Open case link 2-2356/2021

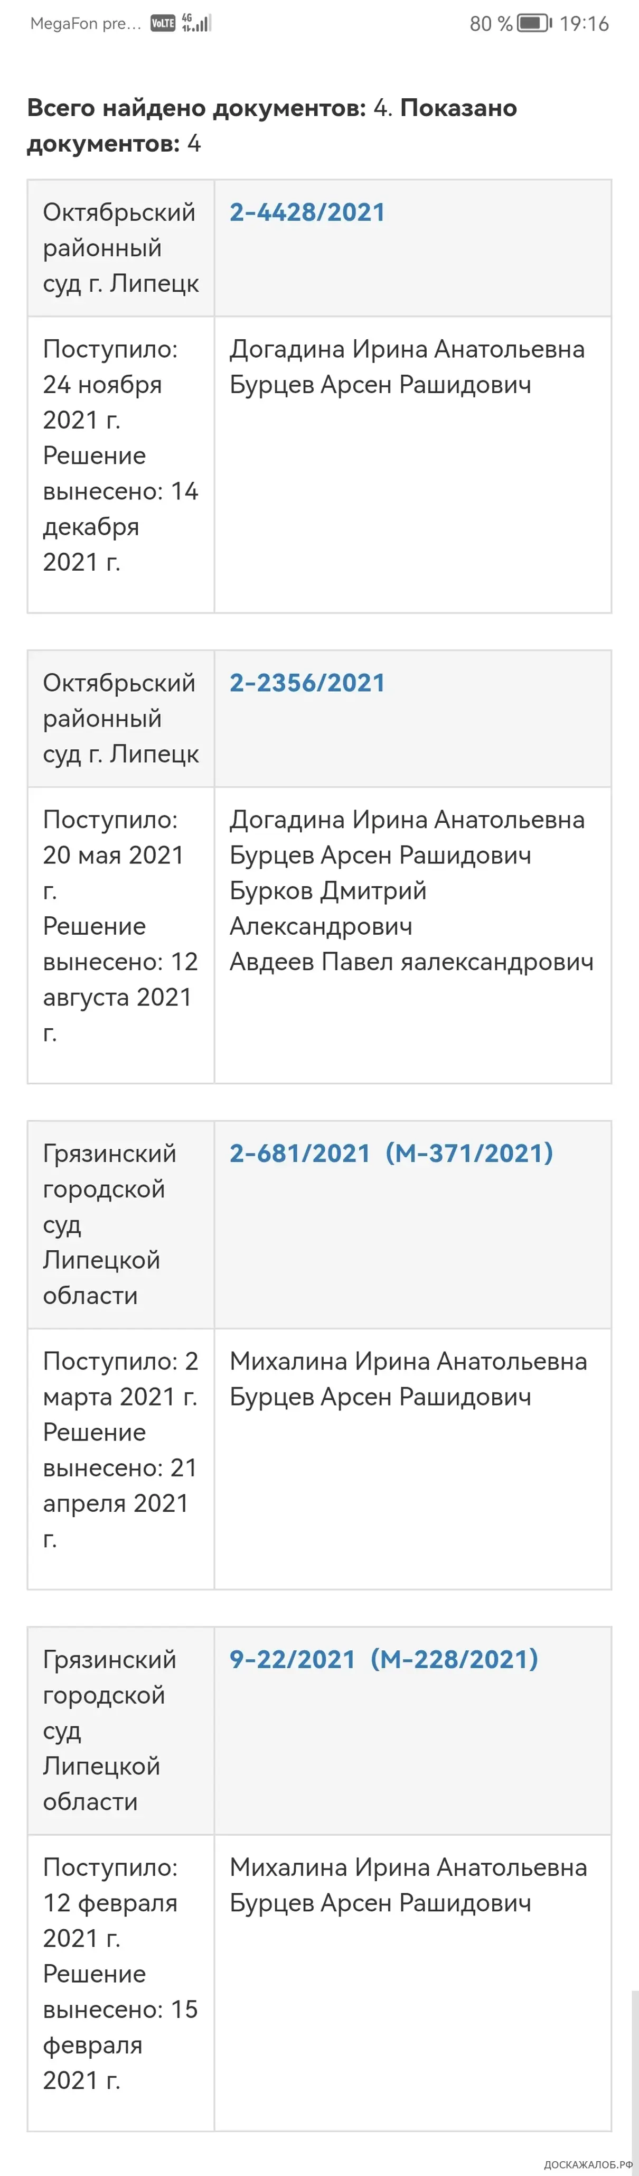click(307, 683)
